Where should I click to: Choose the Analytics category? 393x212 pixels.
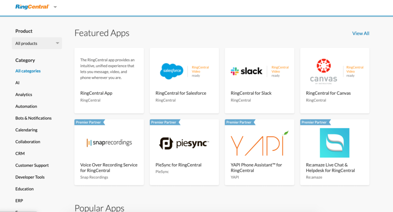(x=24, y=95)
